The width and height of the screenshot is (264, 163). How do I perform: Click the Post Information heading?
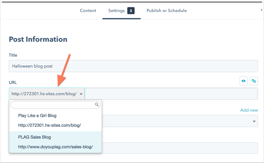(x=38, y=39)
